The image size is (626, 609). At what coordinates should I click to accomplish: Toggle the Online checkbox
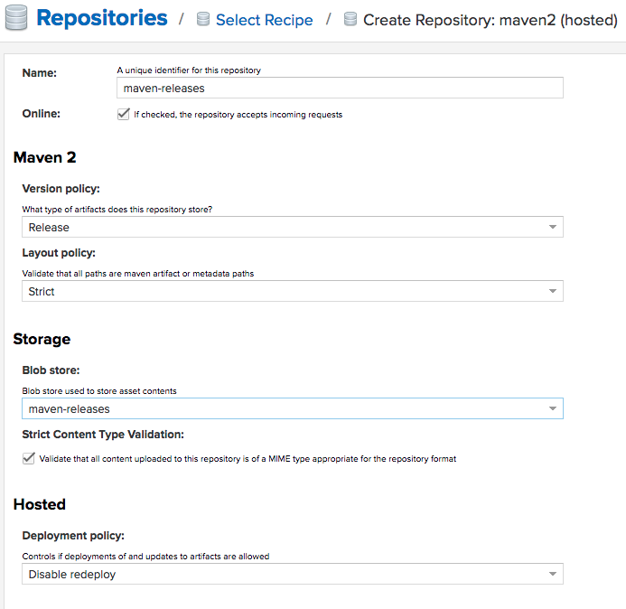pos(124,114)
